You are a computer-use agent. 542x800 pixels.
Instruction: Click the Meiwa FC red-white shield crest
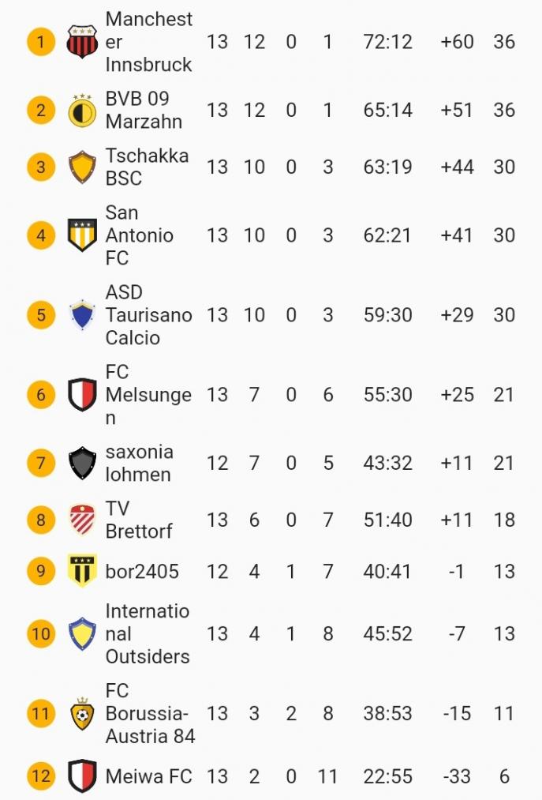pos(82,776)
